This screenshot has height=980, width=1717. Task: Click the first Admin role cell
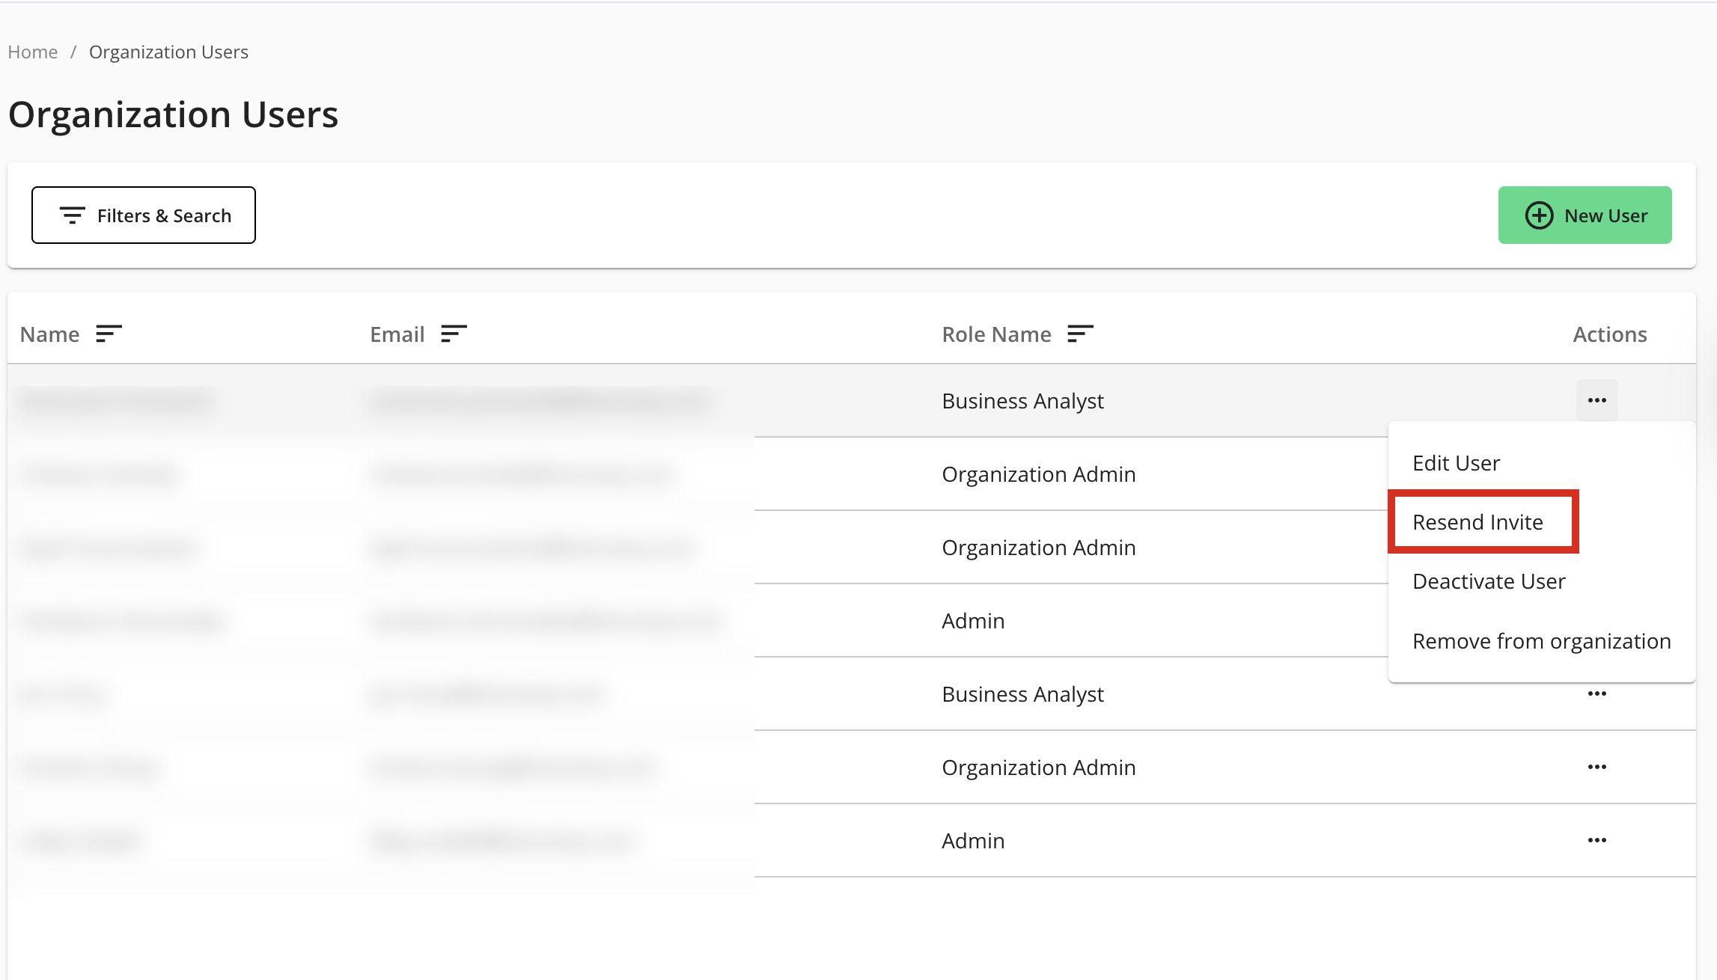click(x=973, y=621)
